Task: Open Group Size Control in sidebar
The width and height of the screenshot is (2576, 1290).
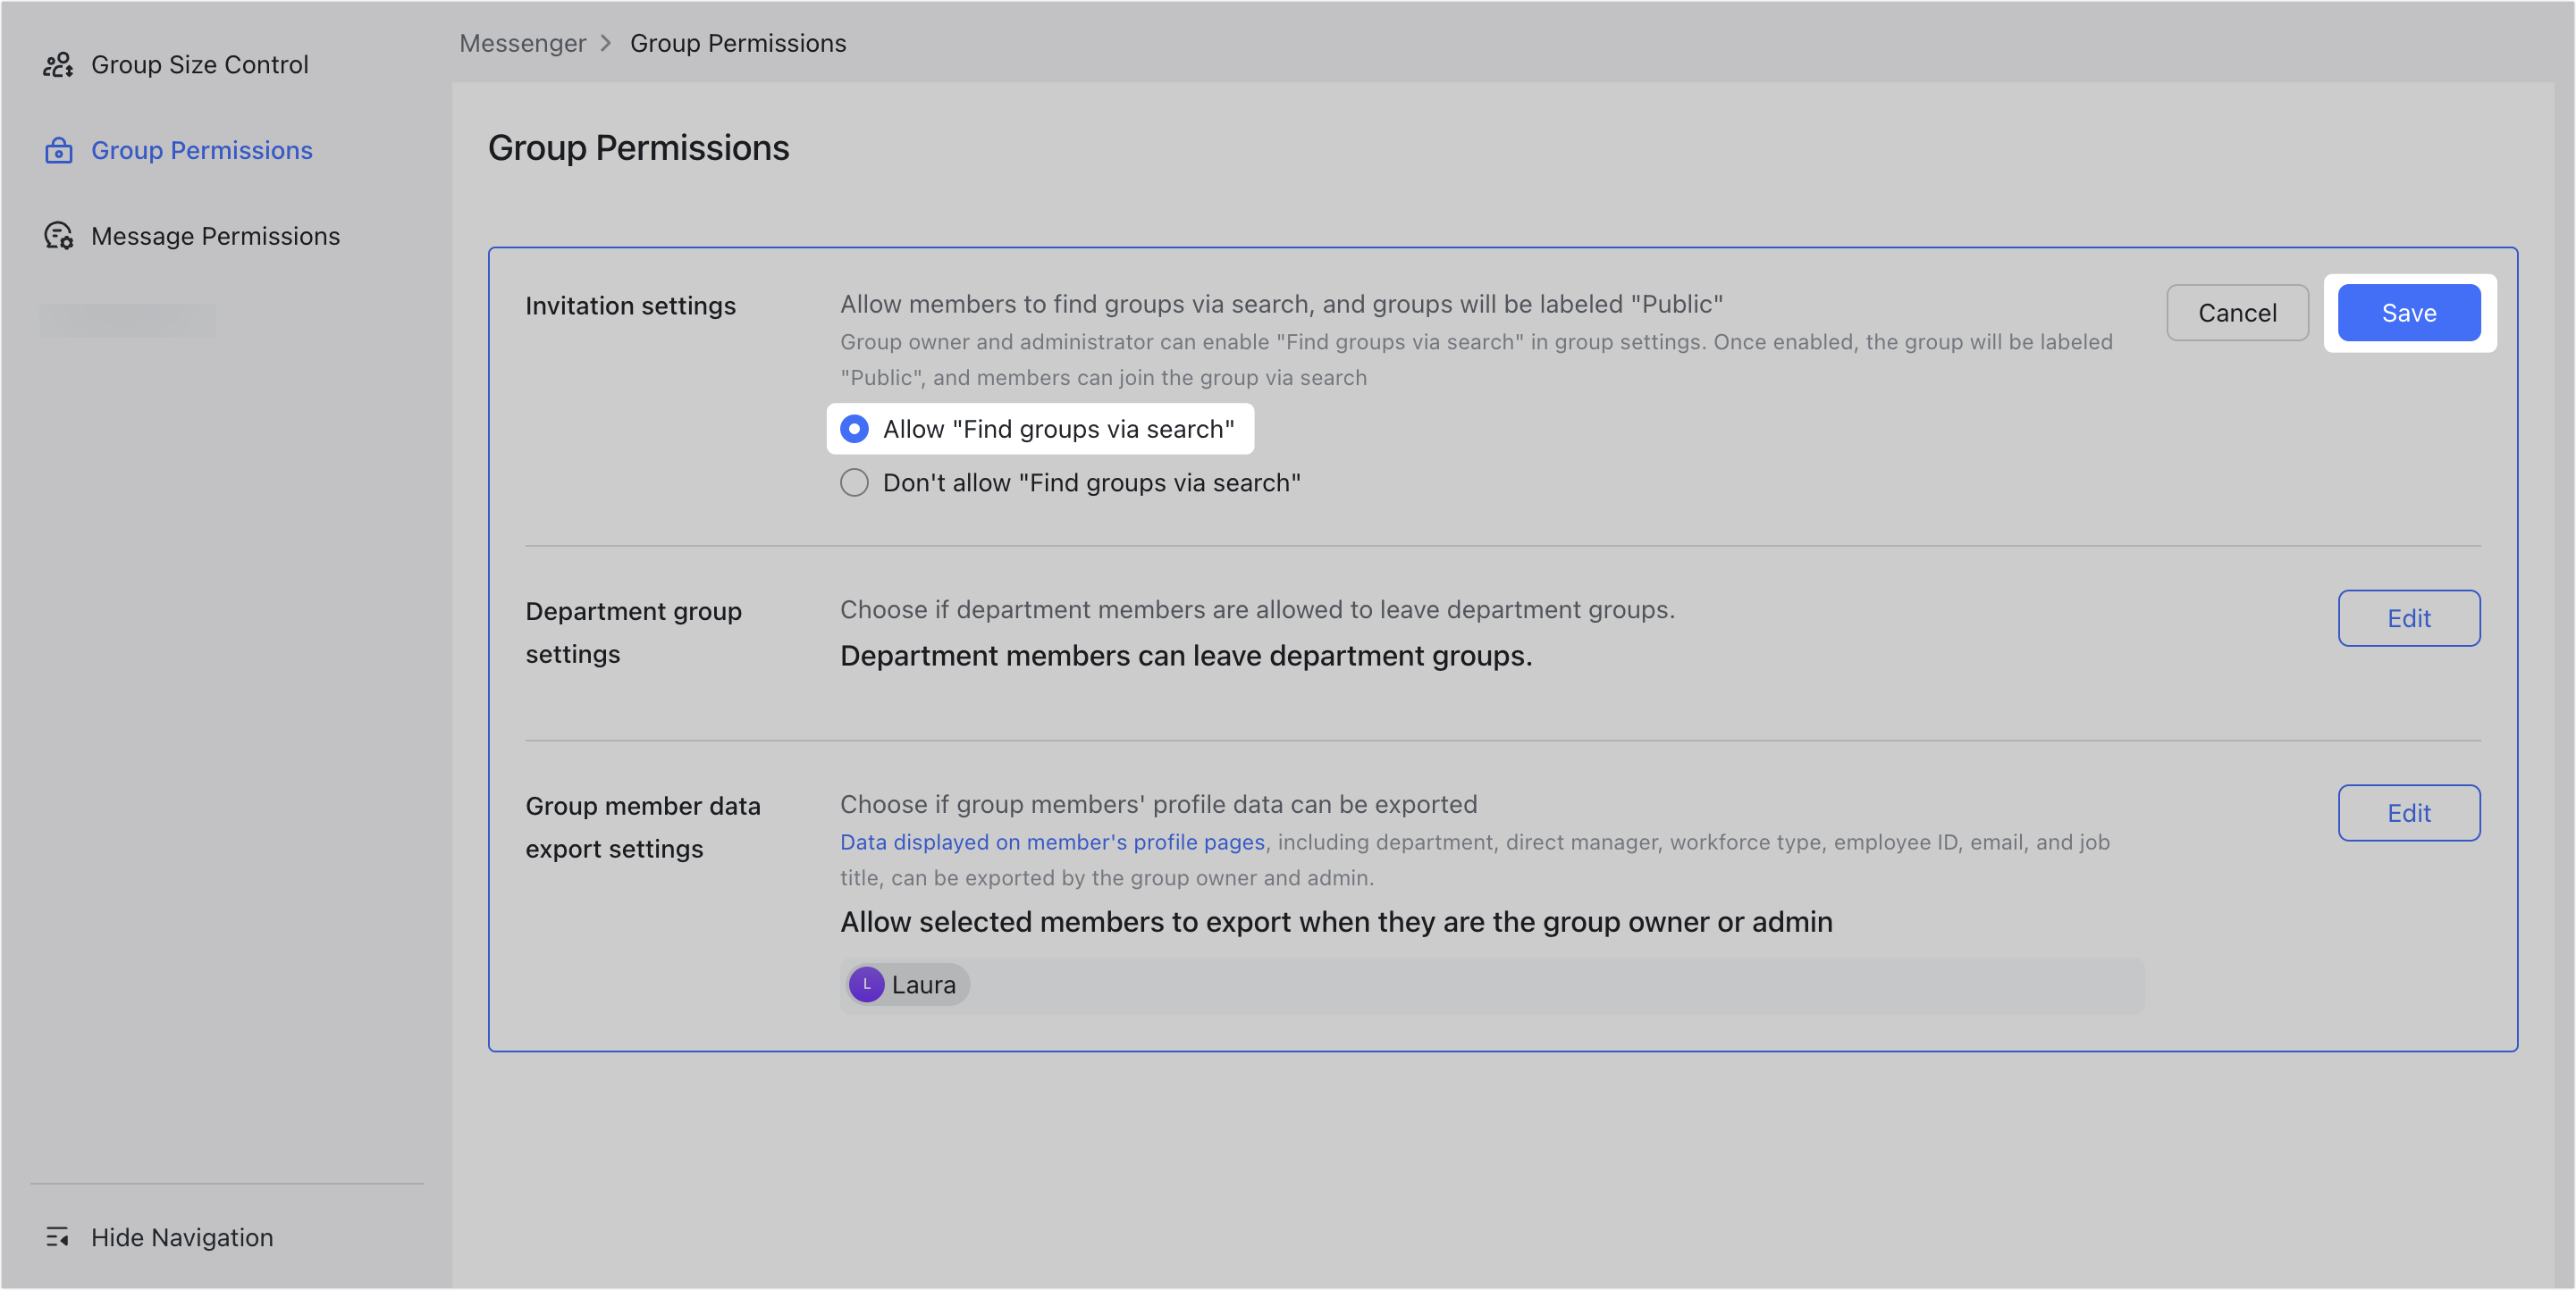Action: tap(199, 65)
